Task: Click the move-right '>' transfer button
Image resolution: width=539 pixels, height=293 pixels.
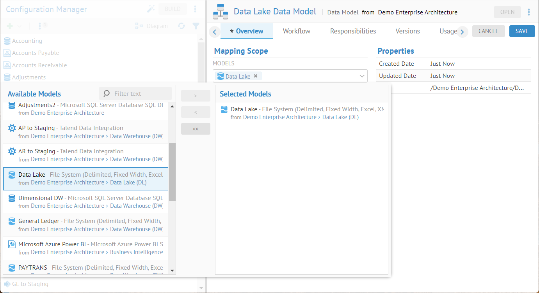Action: 196,96
